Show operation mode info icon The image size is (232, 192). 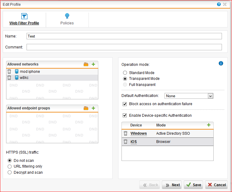(221, 63)
